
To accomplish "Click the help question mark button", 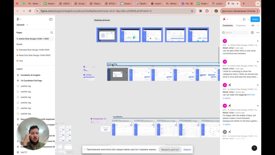I will pos(254,148).
